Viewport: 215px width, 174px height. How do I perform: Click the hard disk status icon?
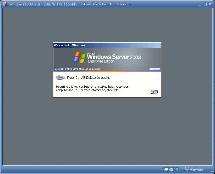click(x=166, y=170)
